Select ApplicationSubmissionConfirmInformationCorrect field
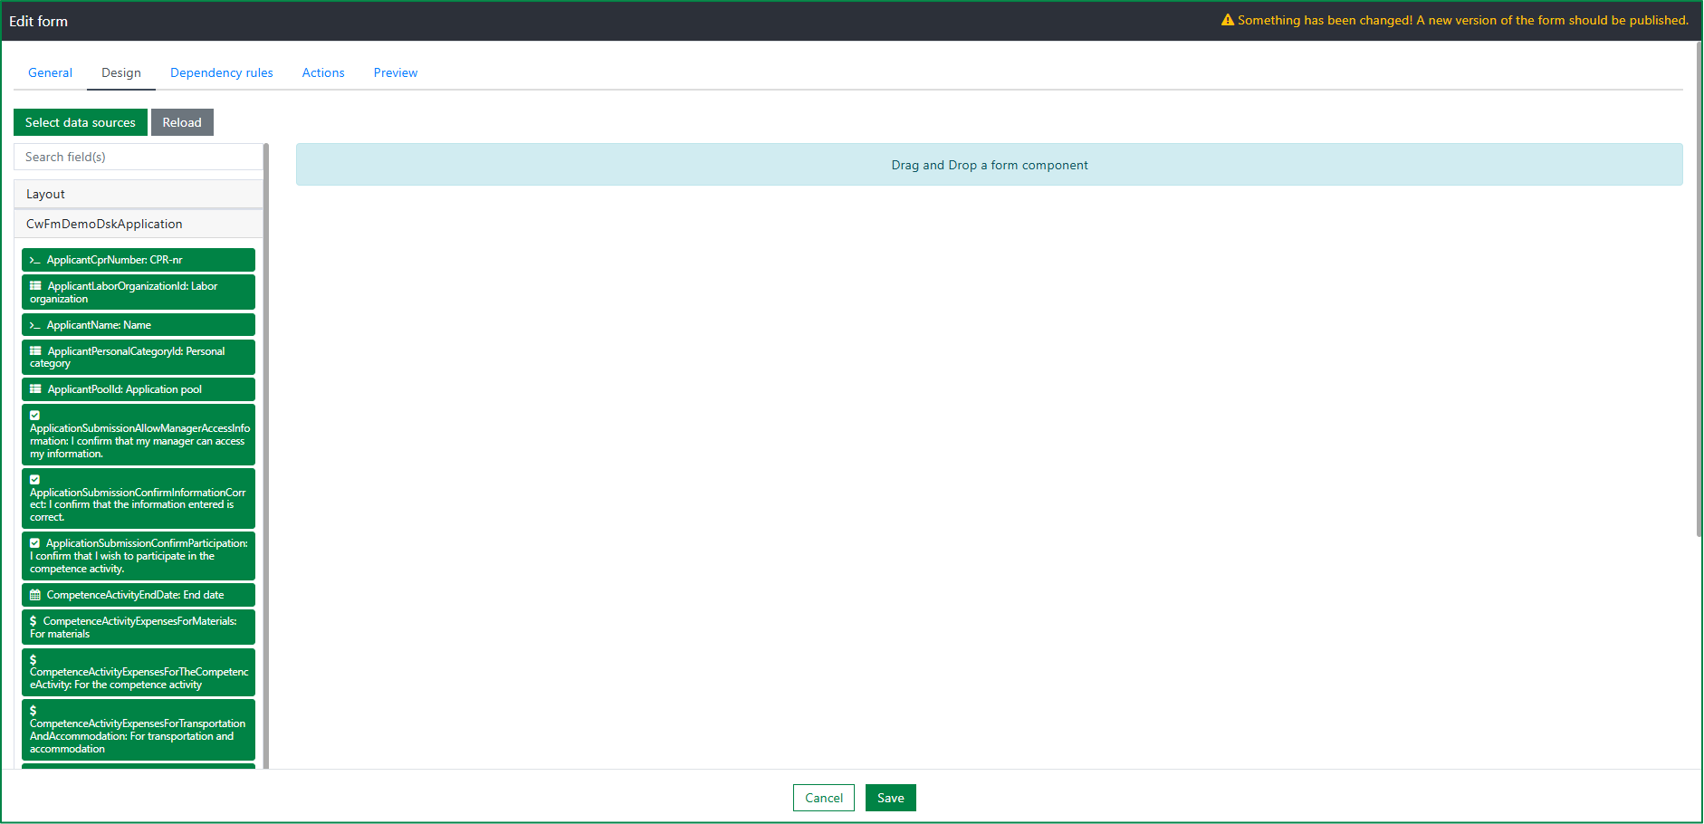The height and width of the screenshot is (824, 1704). pos(139,498)
